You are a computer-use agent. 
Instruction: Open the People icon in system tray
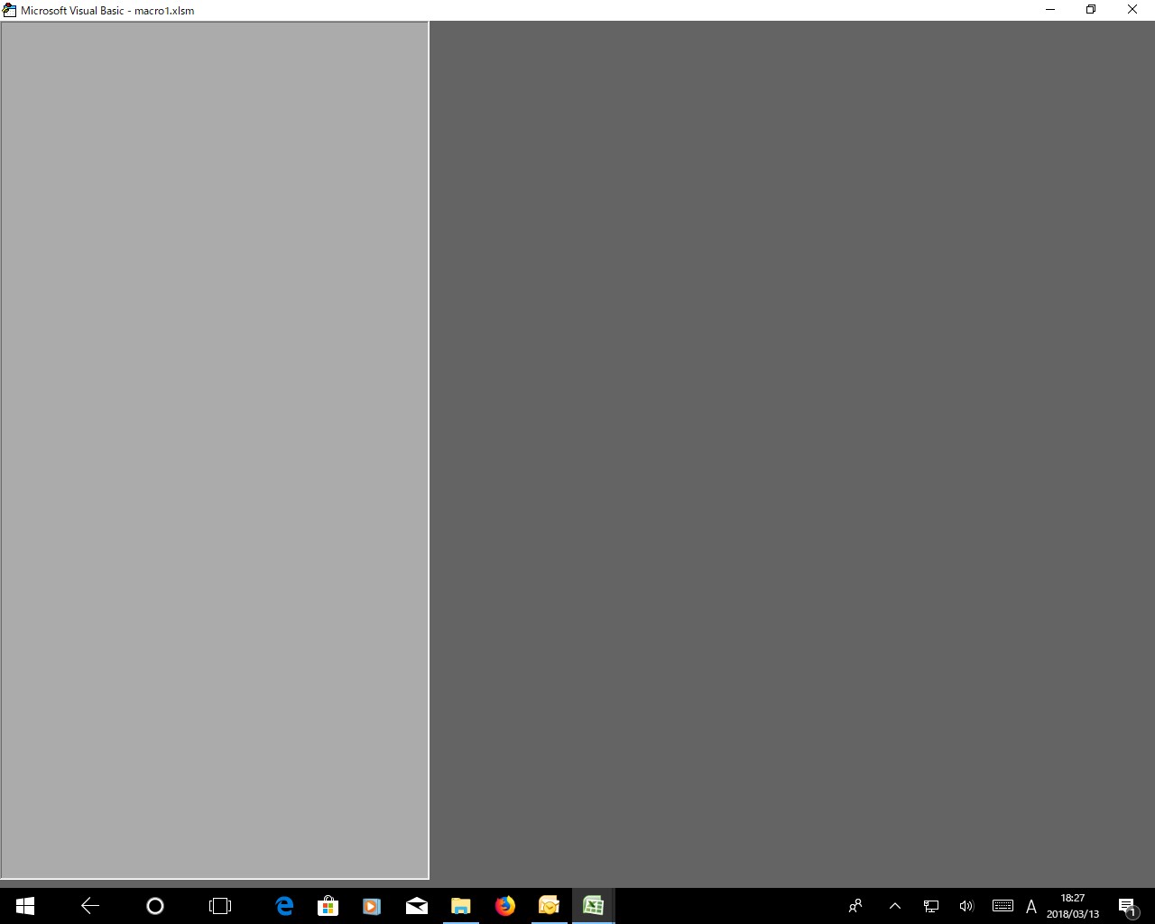point(855,906)
